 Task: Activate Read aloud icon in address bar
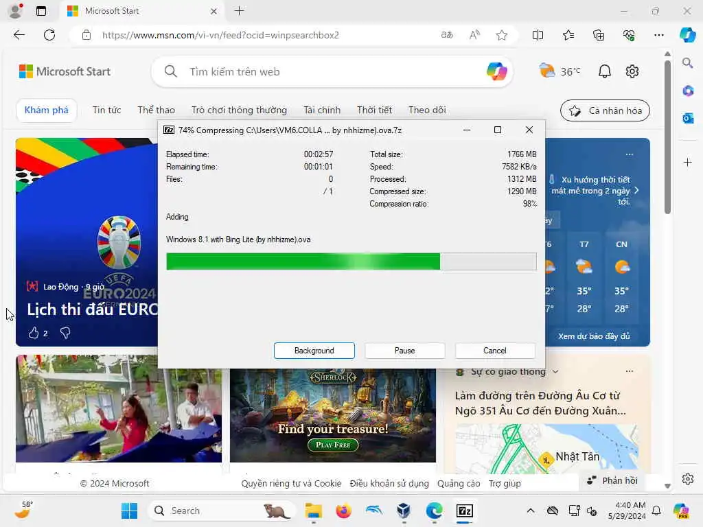coord(474,35)
